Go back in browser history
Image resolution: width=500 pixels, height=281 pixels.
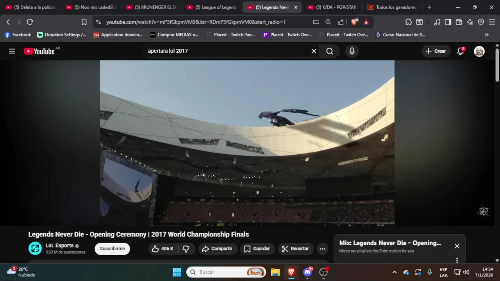[x=8, y=22]
